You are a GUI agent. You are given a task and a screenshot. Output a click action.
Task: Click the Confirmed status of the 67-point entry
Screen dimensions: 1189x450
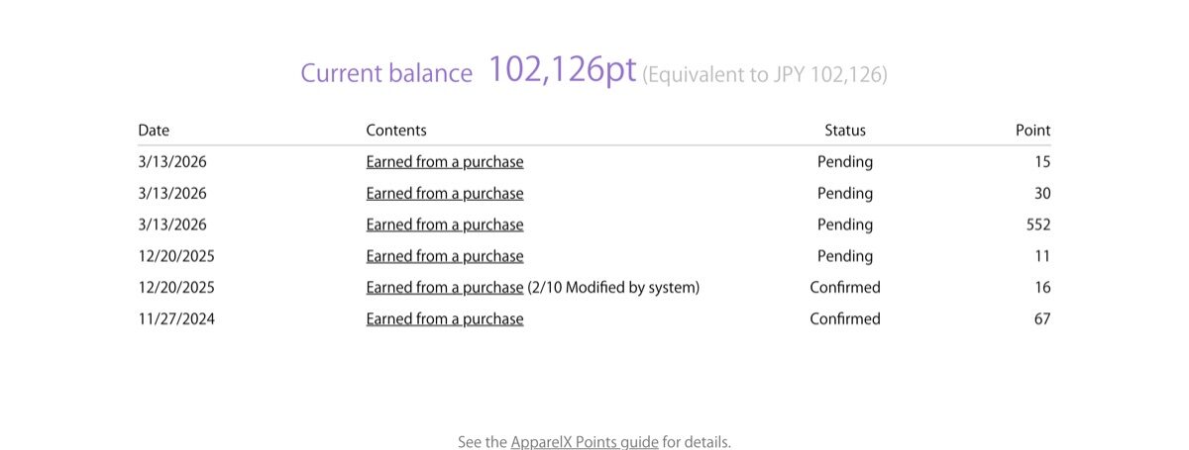[845, 319]
